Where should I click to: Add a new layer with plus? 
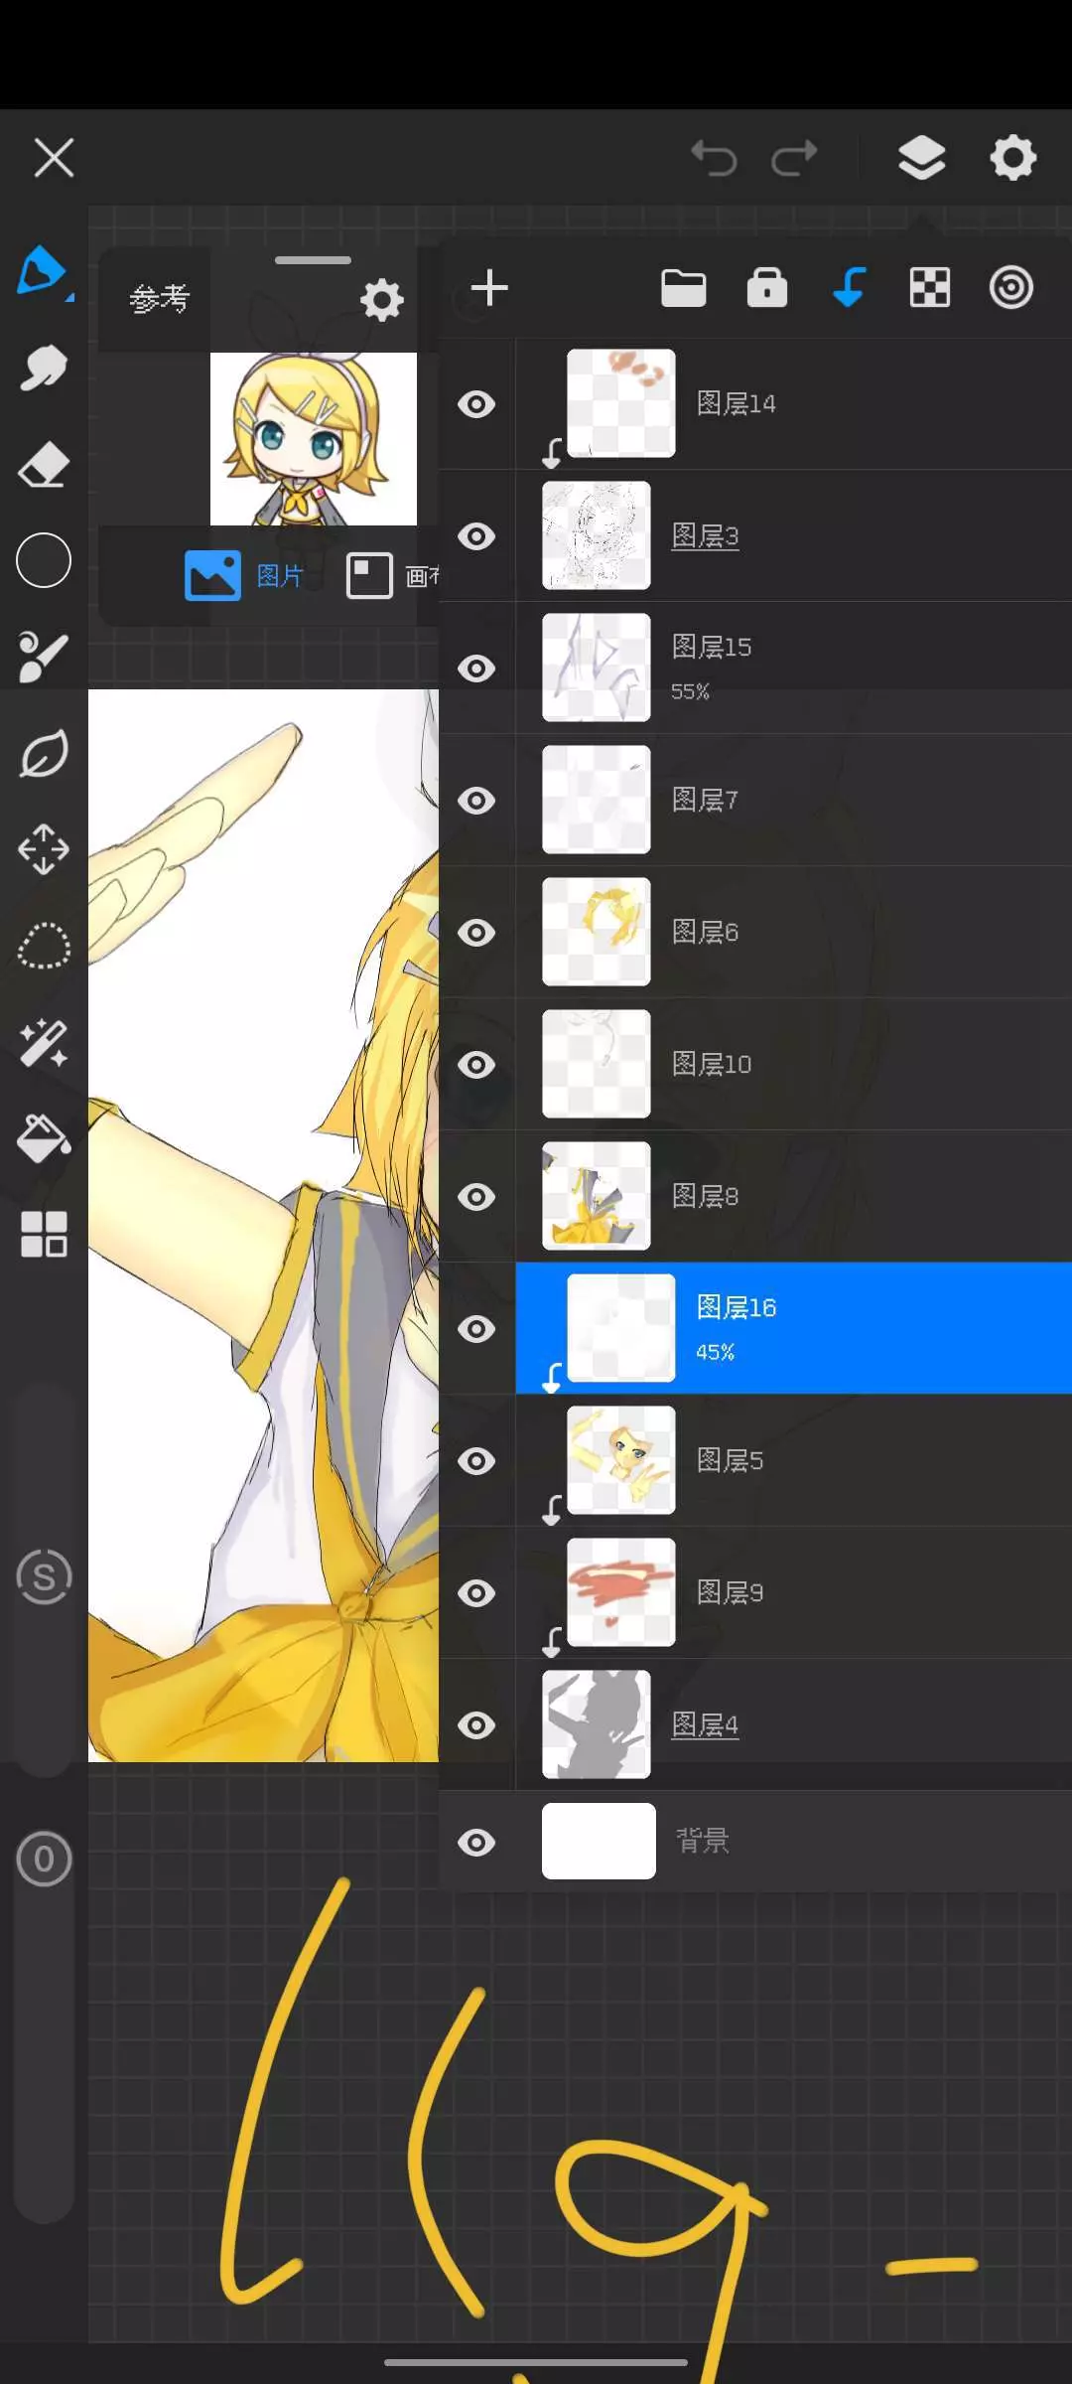coord(489,288)
